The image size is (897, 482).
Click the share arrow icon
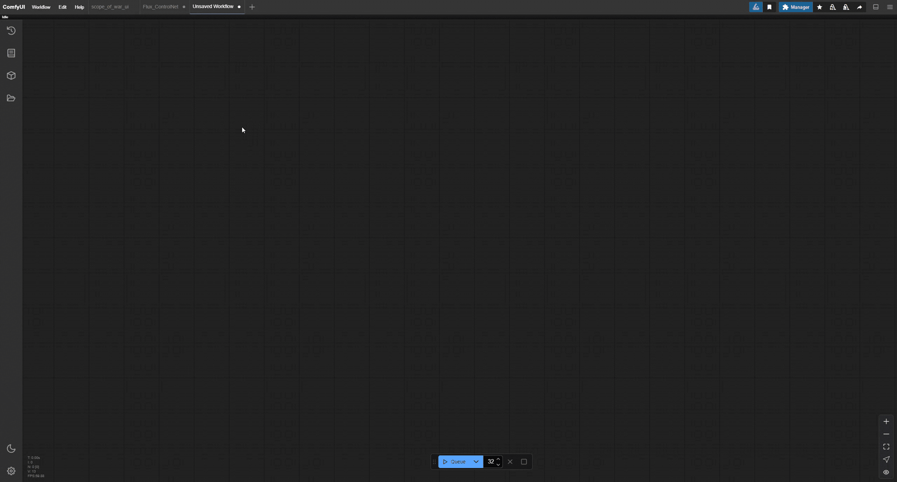point(859,7)
